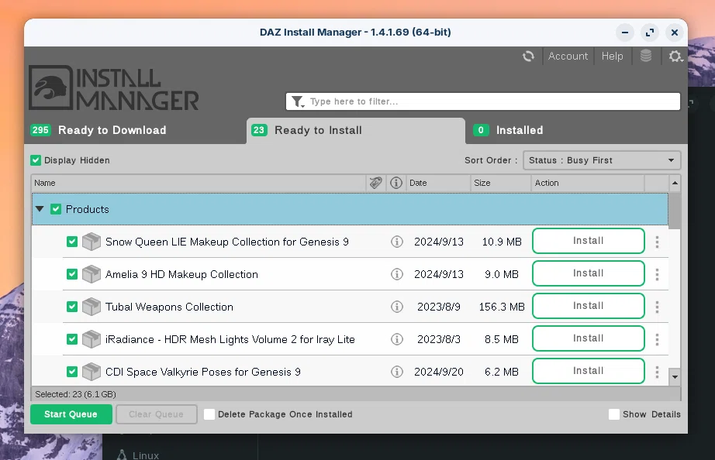
Task: Install iRadiance HDR Mesh Lights Volume 2
Action: (x=589, y=338)
